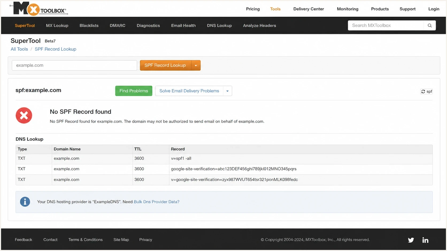Viewport: 447px width, 251px height.
Task: Open the All Tools breadcrumb link
Action: point(19,49)
